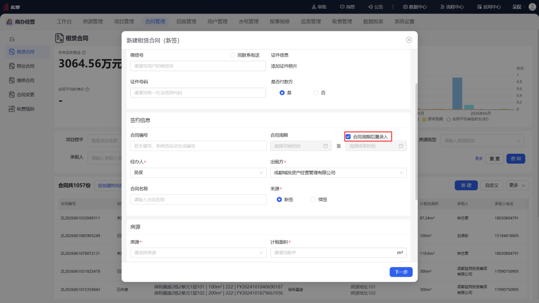Check the 同联系电话 checkbox
Viewport: 539px width, 303px height.
[232, 55]
